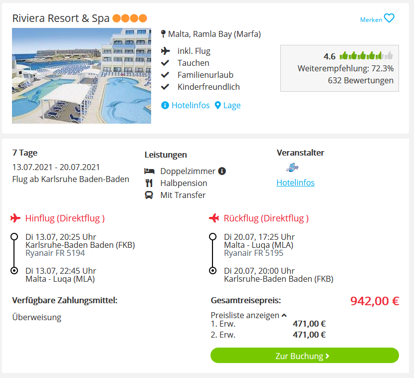Open the hotel pool photo thumbnail
The image size is (414, 378).
tap(82, 76)
